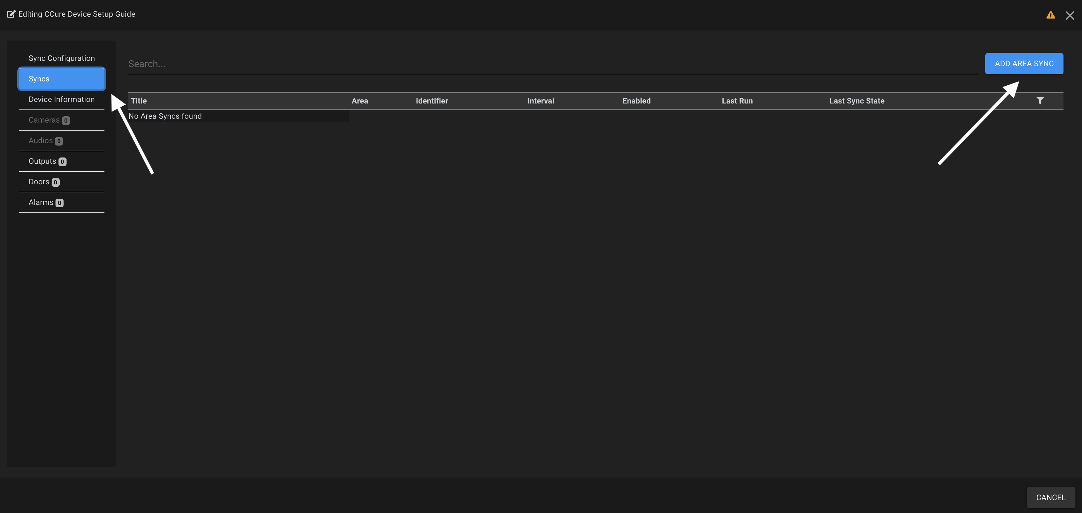Sort by the Title column header

pos(139,101)
